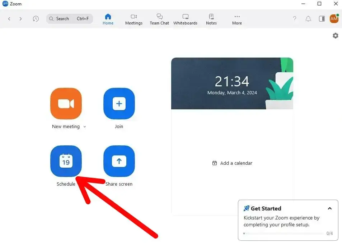
Task: Click the Search field
Action: [x=69, y=19]
